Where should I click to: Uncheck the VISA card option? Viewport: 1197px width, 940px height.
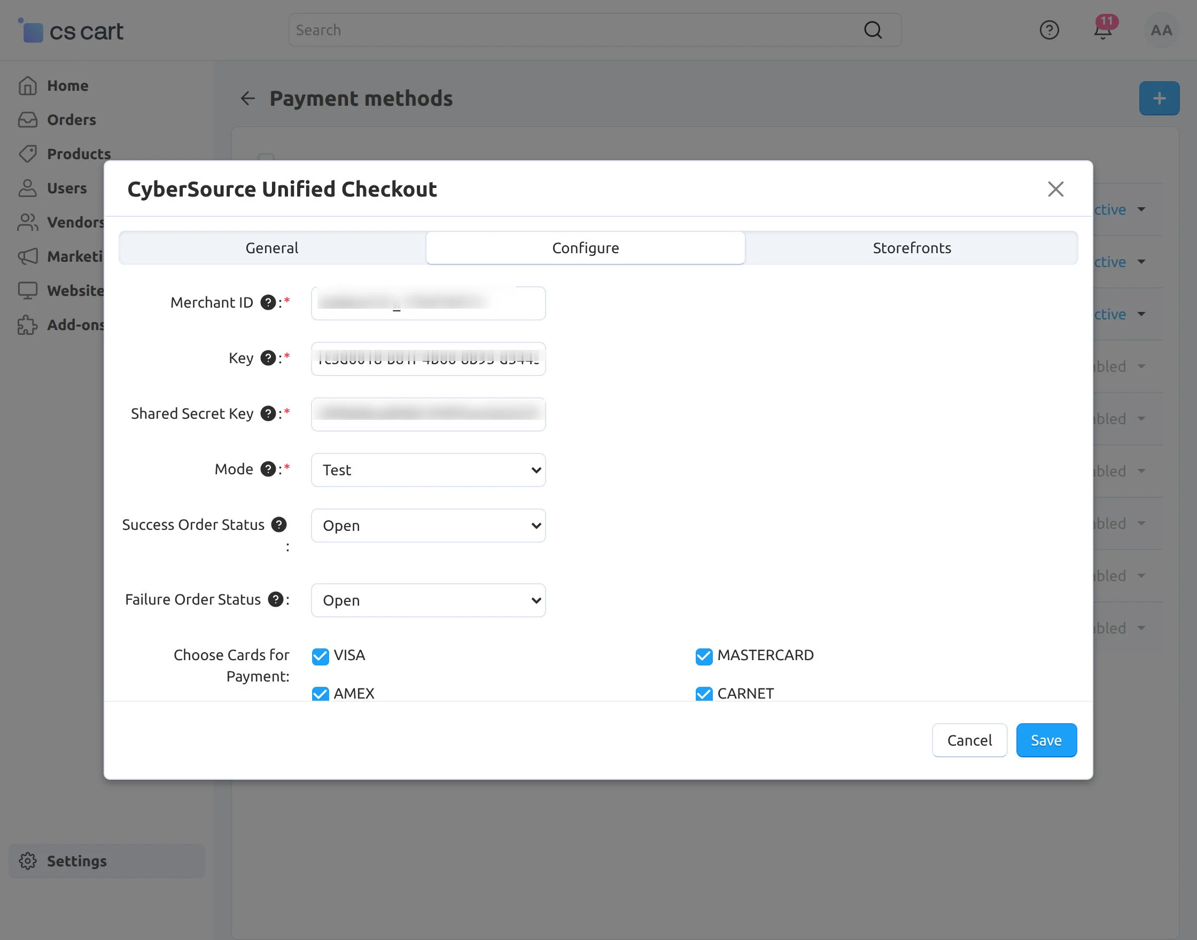click(320, 656)
